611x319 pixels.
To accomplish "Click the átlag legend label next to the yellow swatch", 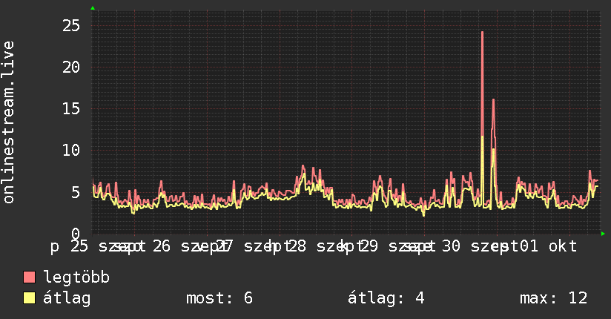I will (67, 298).
